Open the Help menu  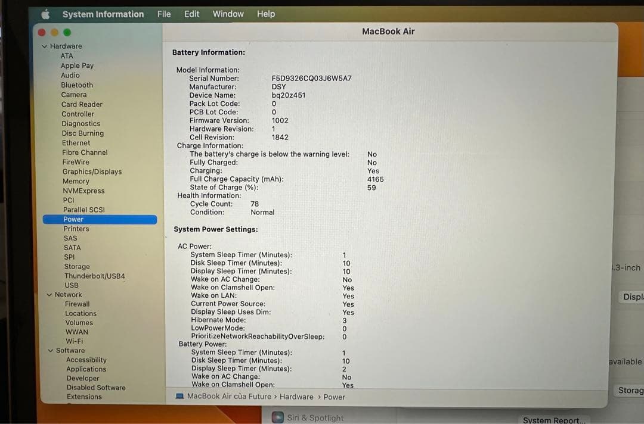tap(266, 14)
